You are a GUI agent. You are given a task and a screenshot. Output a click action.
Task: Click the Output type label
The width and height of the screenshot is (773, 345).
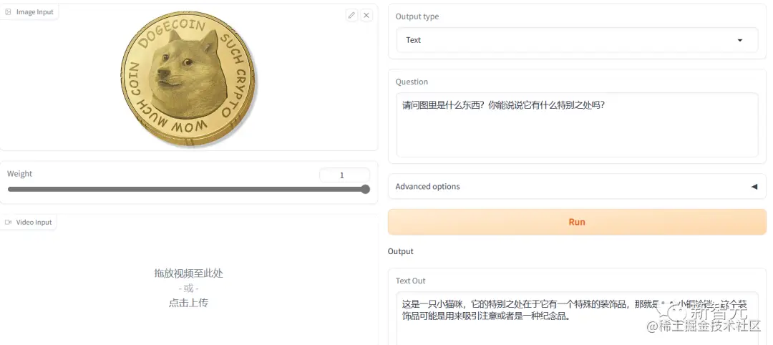coord(417,16)
